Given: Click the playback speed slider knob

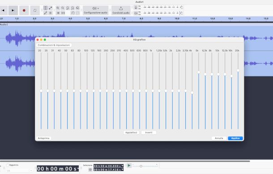Looking at the screenshot, I should click(x=141, y=166).
